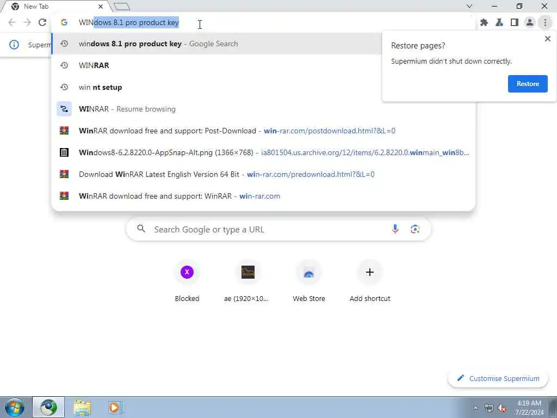Open Windows8-6.2.8220.0-AppSnap-Alt.png archive suggestion
This screenshot has height=418, width=557.
263,152
